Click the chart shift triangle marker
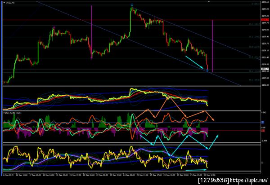Screen dimensions: 270x185 coord(209,1)
